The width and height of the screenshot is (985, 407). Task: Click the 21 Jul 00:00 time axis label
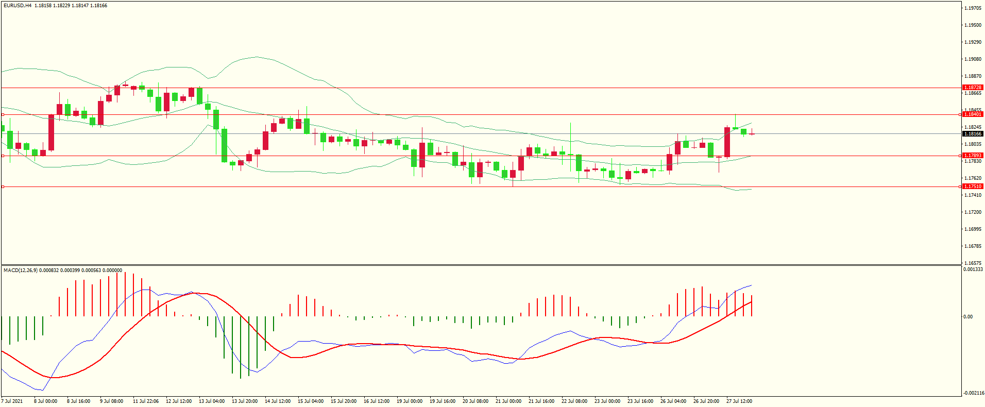pos(508,401)
